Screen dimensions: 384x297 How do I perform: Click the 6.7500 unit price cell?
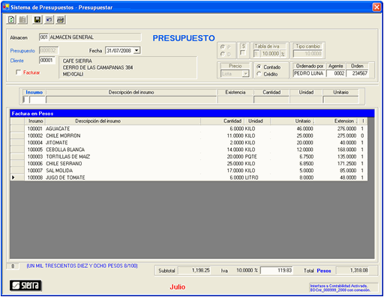(x=306, y=156)
